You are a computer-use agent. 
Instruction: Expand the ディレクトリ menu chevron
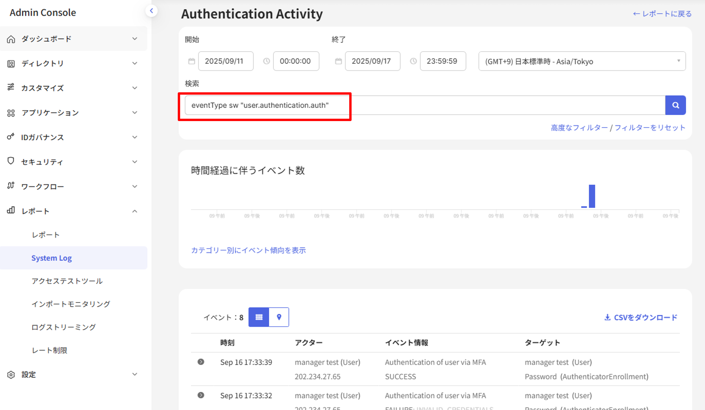[135, 63]
